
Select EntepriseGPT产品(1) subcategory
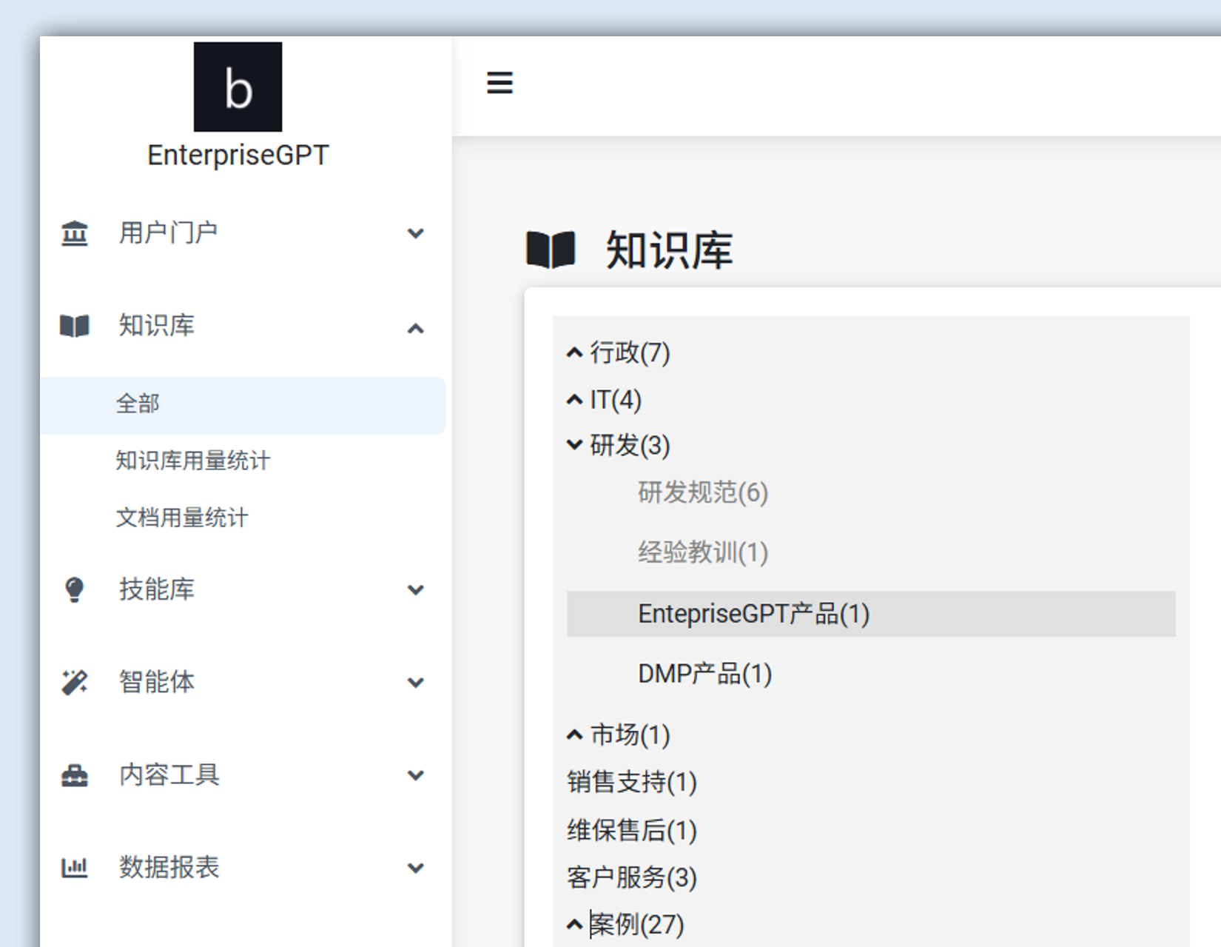[871, 614]
